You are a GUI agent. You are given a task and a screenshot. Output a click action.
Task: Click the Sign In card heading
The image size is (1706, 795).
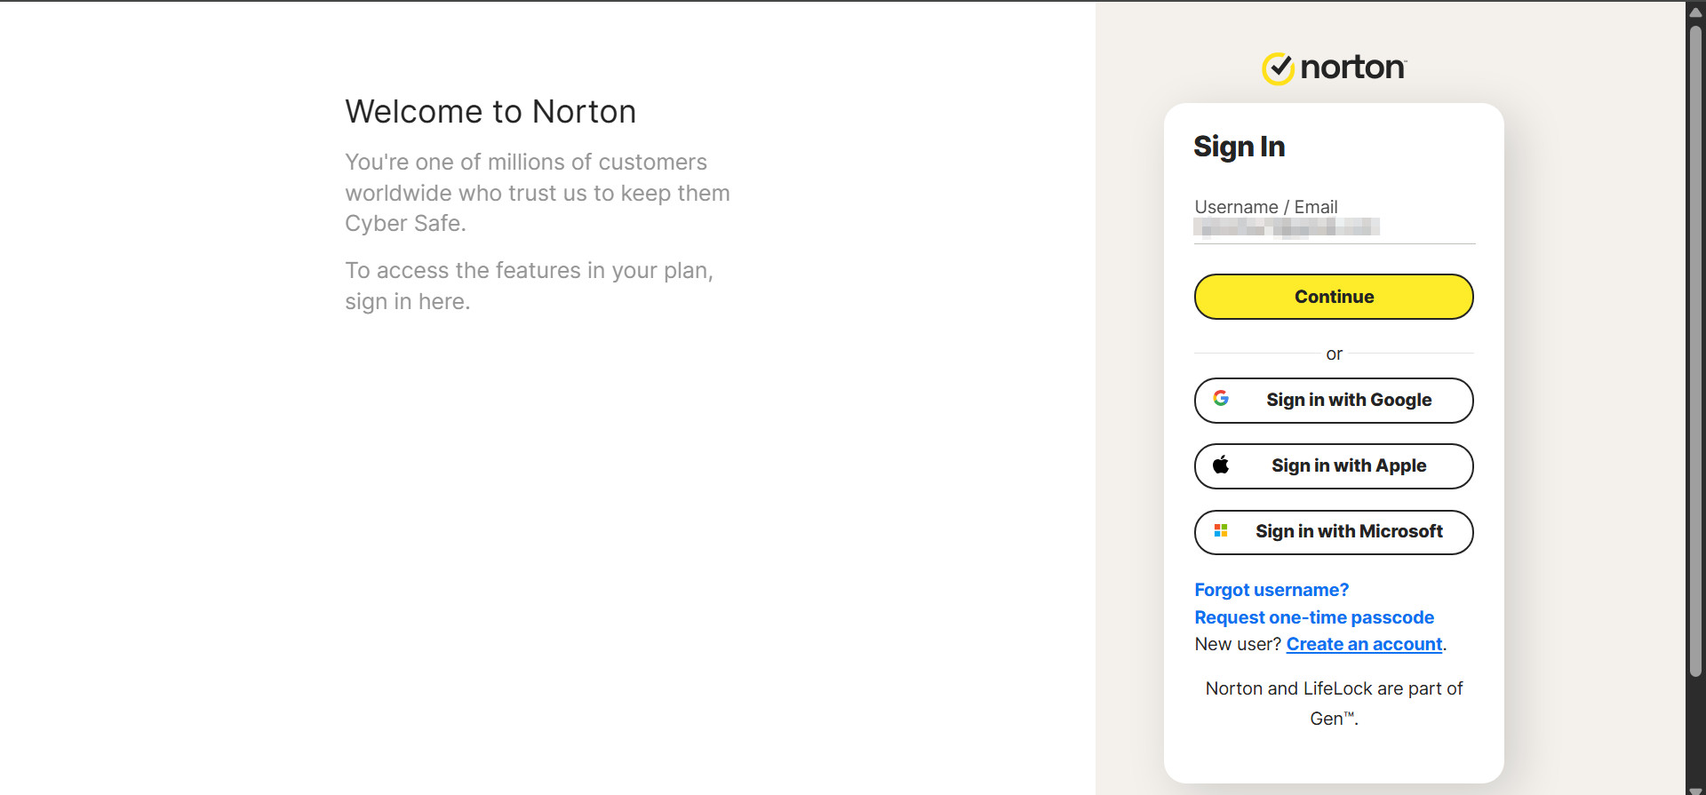1239,147
